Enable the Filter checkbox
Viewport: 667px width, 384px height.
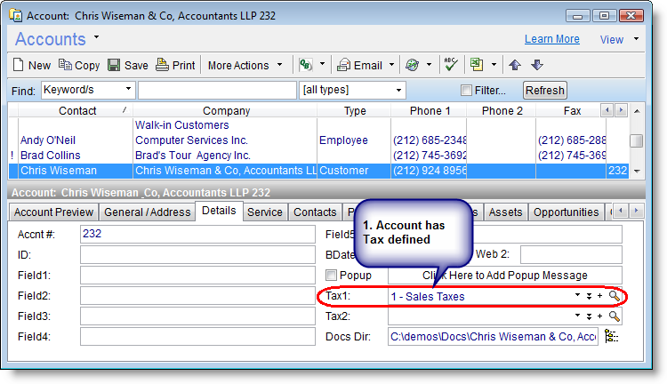point(466,91)
